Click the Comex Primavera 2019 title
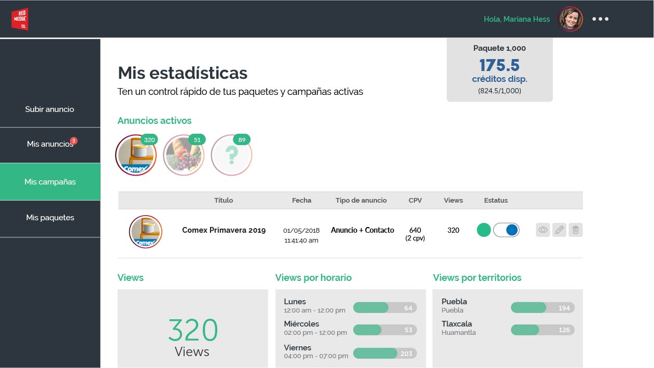The image size is (654, 368). (224, 230)
